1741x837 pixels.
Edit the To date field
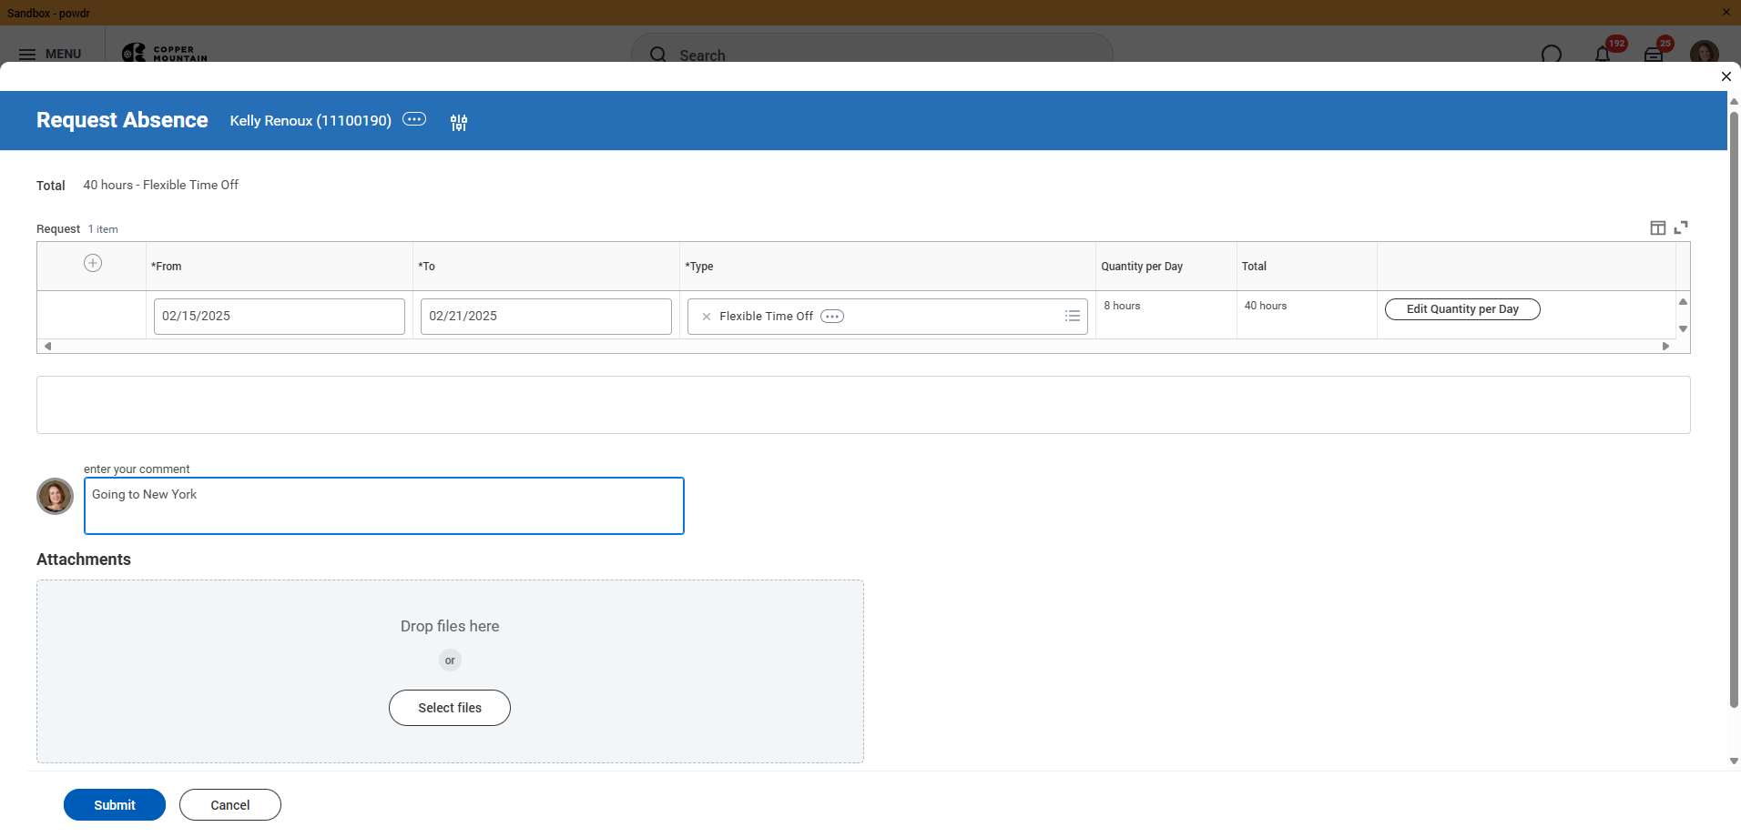(x=546, y=317)
